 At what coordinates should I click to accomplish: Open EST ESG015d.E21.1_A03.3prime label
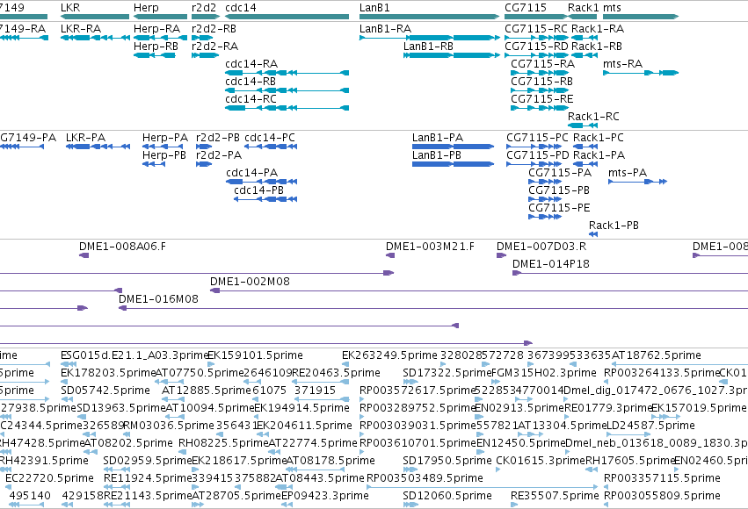coord(134,355)
